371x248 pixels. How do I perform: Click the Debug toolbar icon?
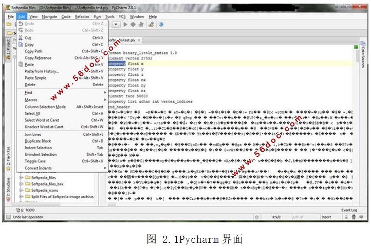pyautogui.click(x=133, y=24)
